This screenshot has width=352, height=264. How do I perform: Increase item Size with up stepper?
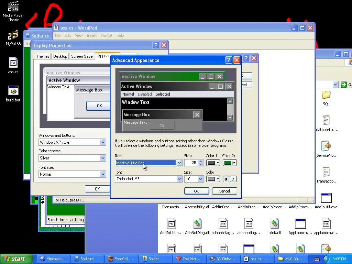[x=201, y=161]
